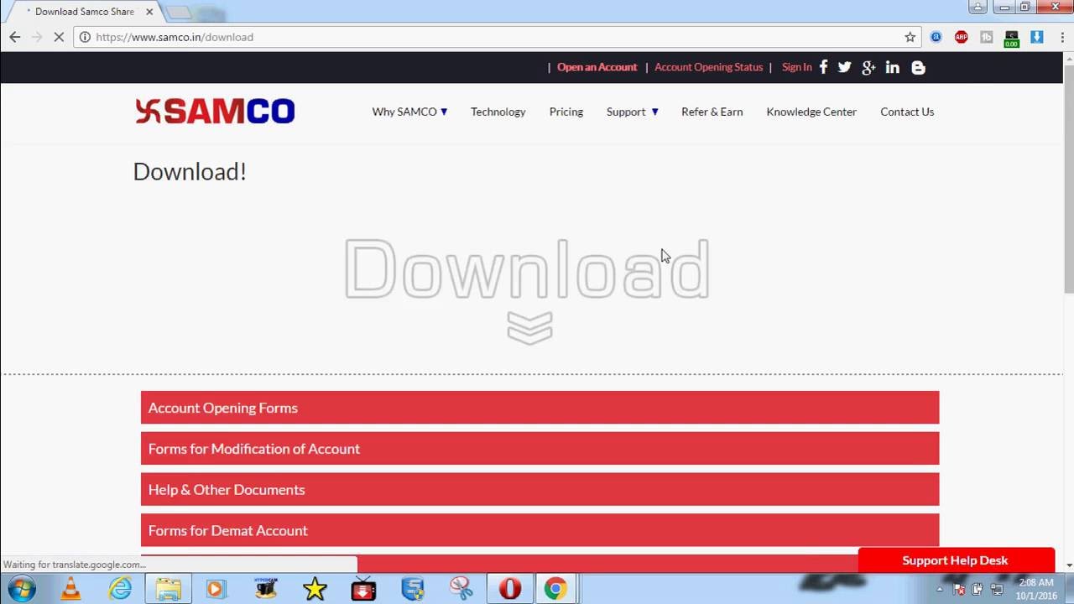Image resolution: width=1074 pixels, height=604 pixels.
Task: Show hidden system tray icons
Action: (x=939, y=589)
